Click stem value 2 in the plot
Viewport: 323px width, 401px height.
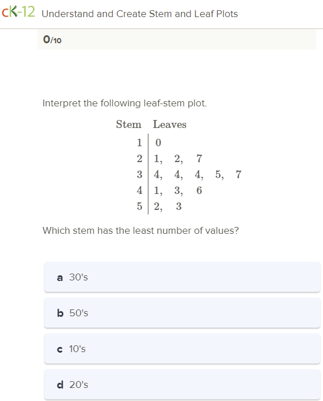tap(139, 159)
